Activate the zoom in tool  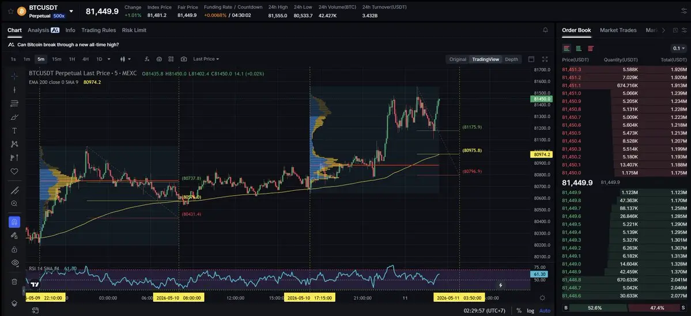point(14,203)
